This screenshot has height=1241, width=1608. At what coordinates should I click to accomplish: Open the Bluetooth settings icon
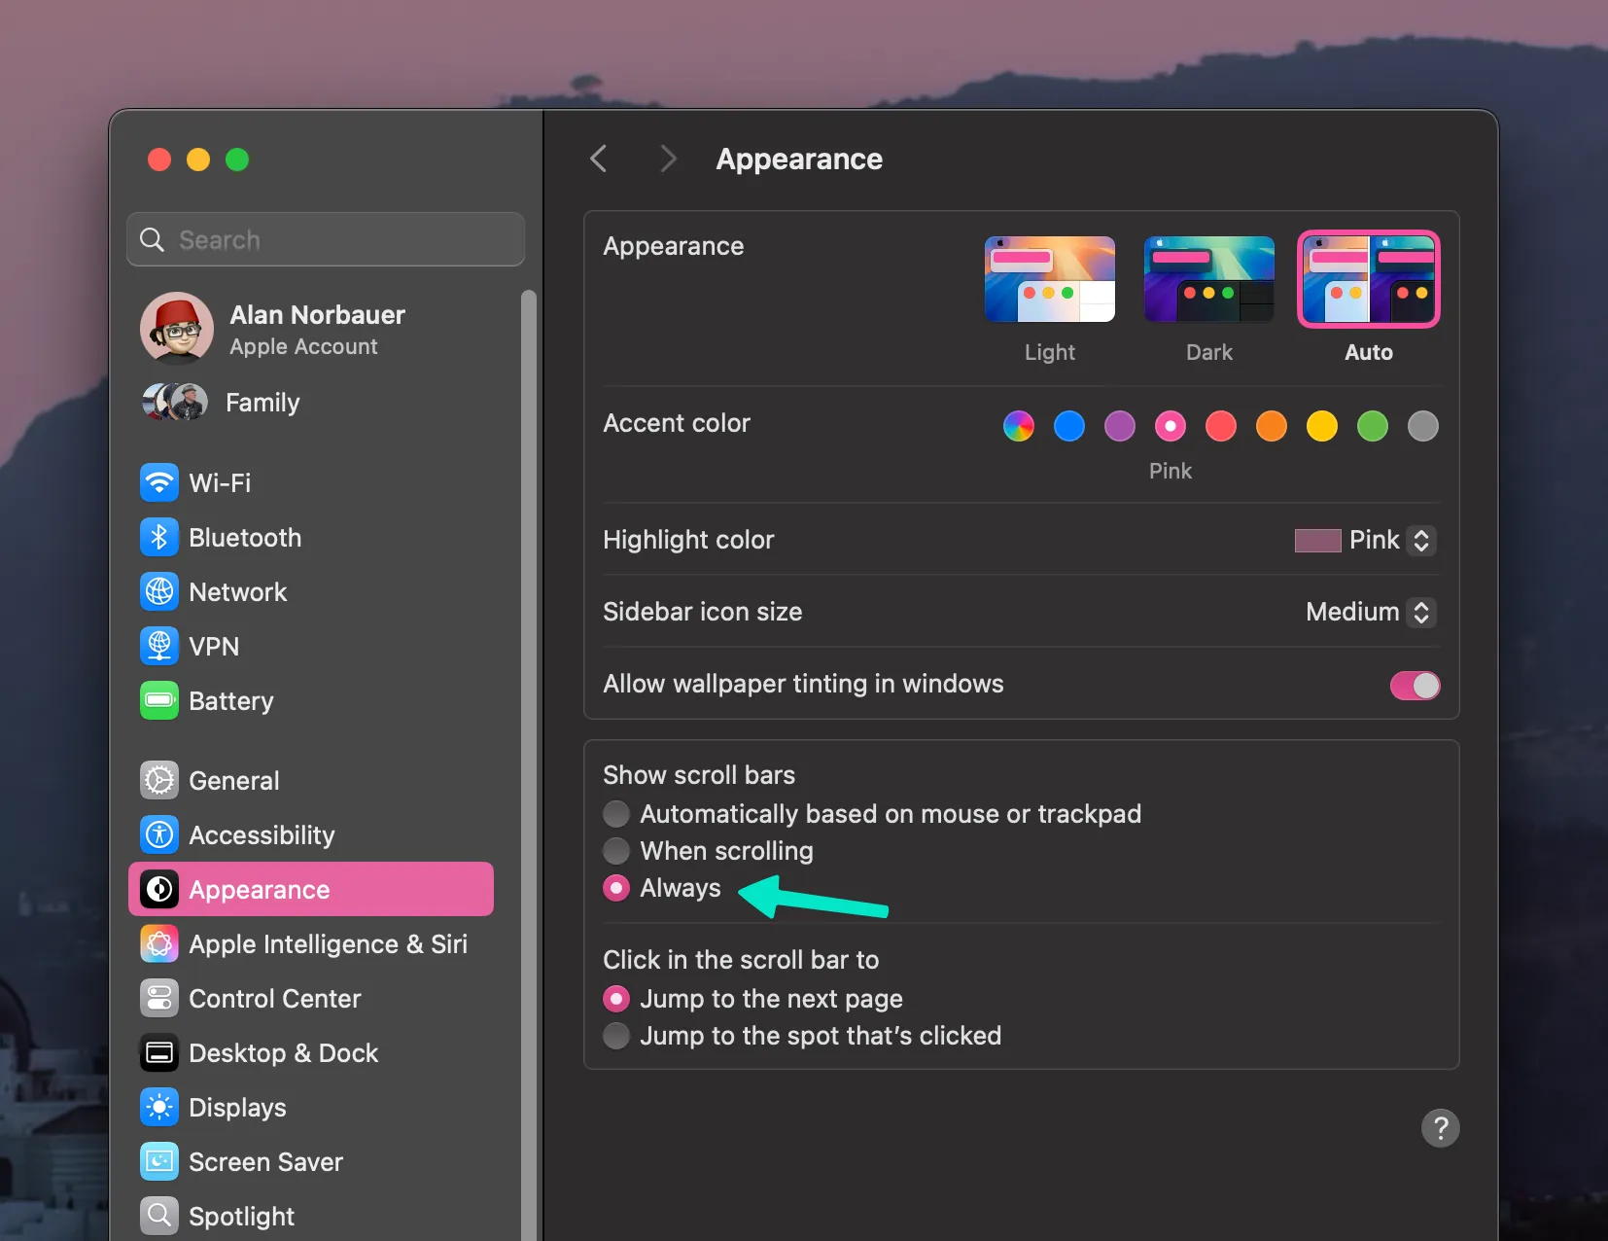pos(159,537)
